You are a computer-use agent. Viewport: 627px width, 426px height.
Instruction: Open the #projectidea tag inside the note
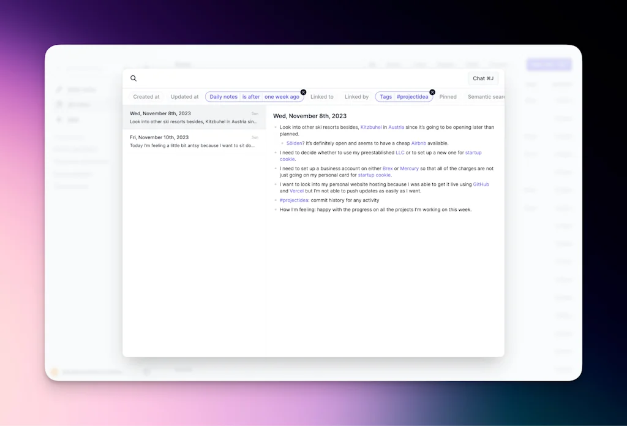pyautogui.click(x=293, y=200)
